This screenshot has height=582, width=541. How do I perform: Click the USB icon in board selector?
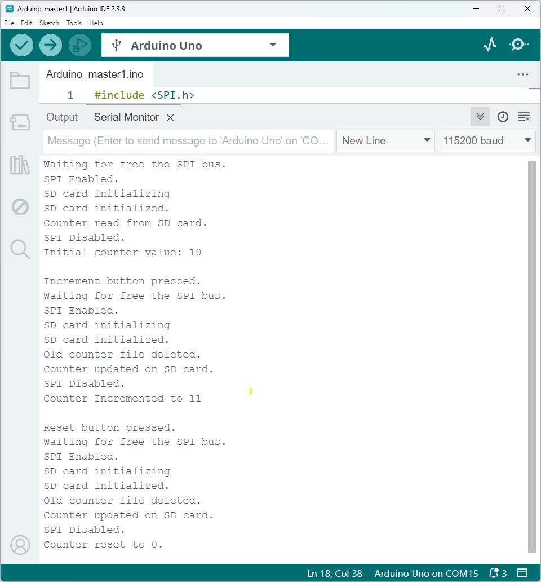[117, 45]
